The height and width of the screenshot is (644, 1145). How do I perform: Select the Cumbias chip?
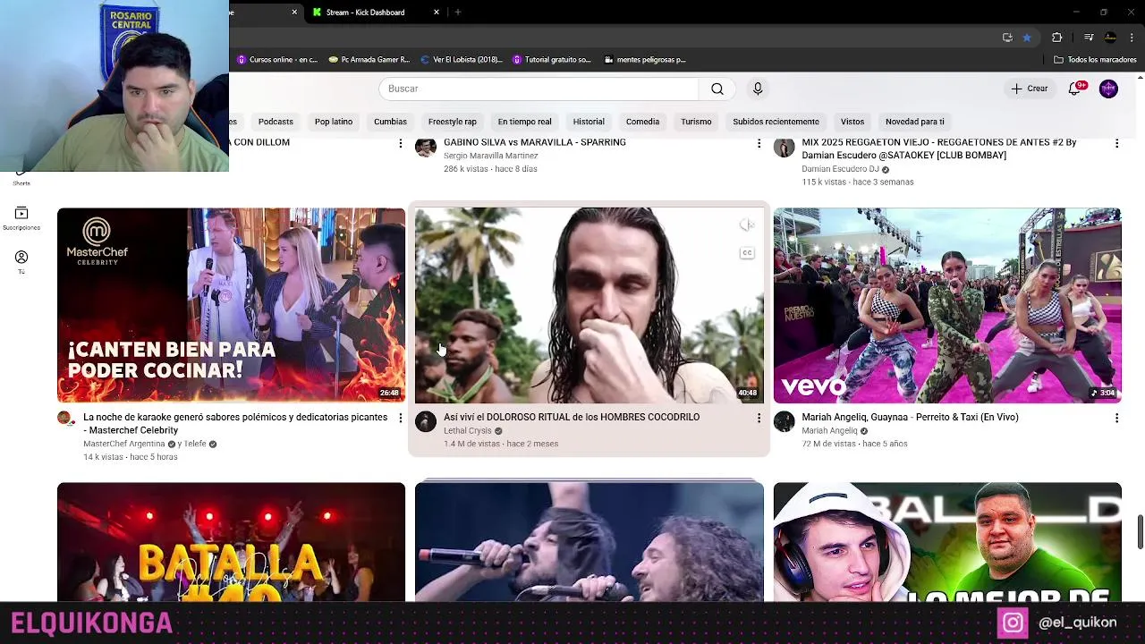tap(390, 122)
